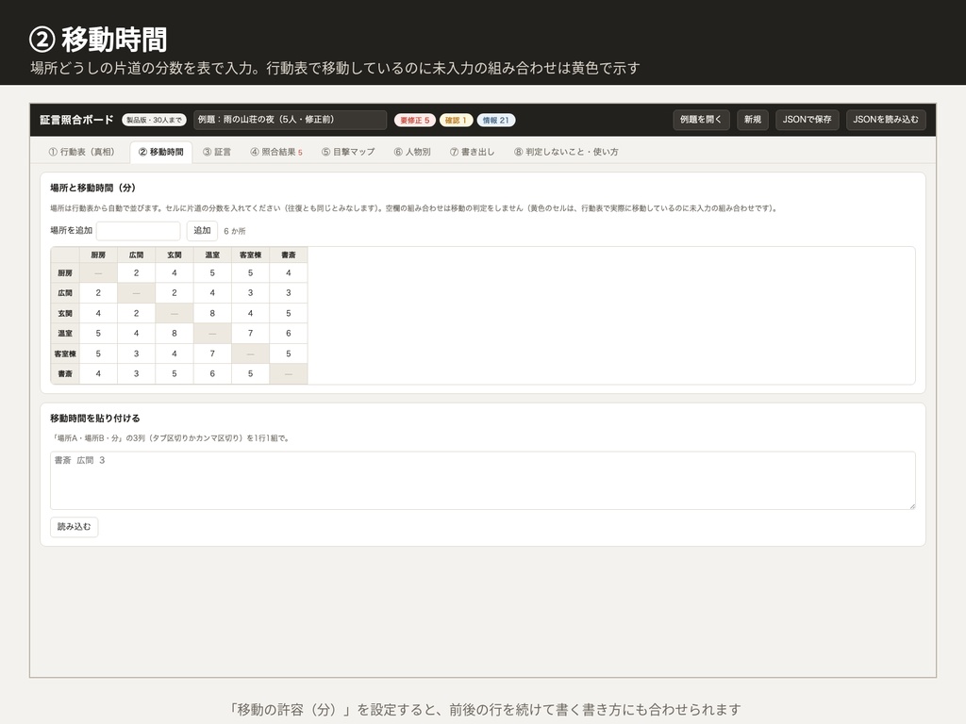Image resolution: width=966 pixels, height=724 pixels.
Task: Click the 書斎 row, 温室 column cell showing 6
Action: coord(212,373)
